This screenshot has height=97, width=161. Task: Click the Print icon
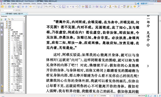[10, 7]
